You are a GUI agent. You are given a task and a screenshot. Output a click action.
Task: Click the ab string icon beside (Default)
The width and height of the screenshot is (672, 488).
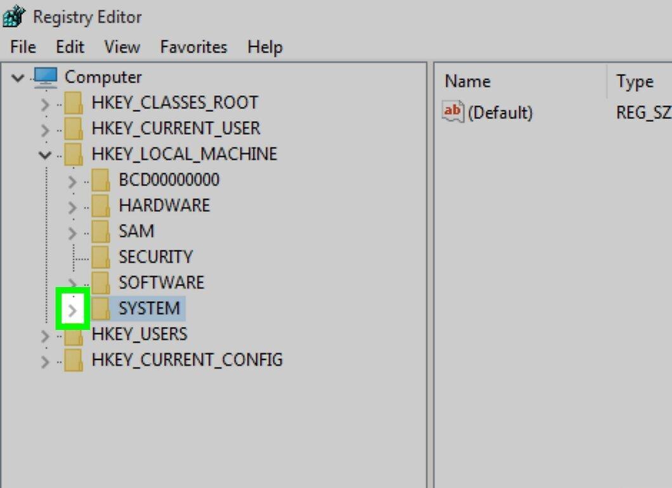click(x=453, y=112)
